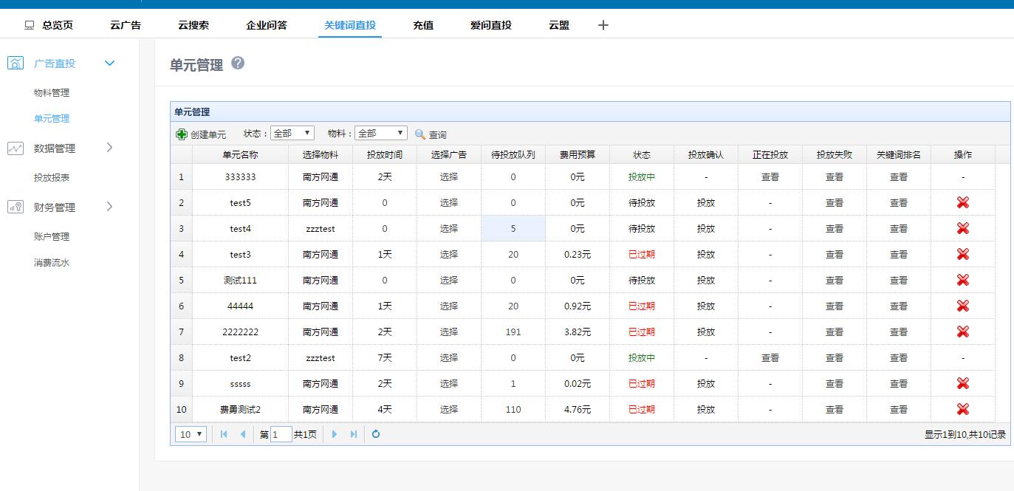
Task: Click the 广告直投 sidebar icon
Action: pos(16,63)
